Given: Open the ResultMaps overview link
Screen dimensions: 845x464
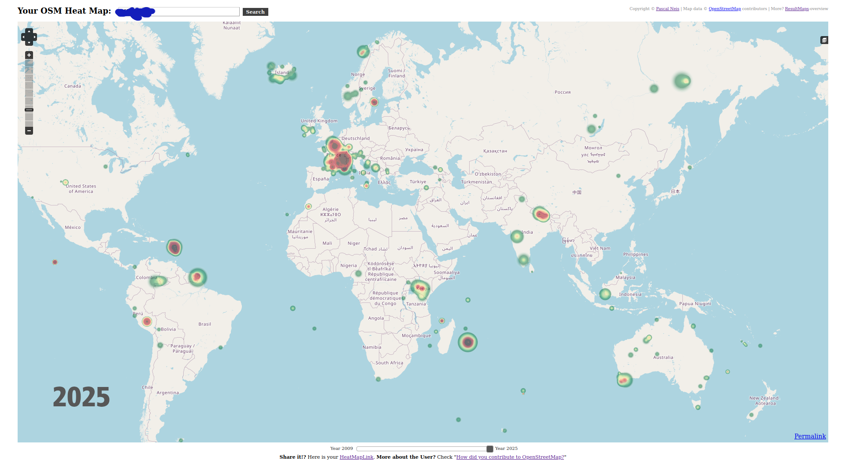Looking at the screenshot, I should (x=797, y=9).
